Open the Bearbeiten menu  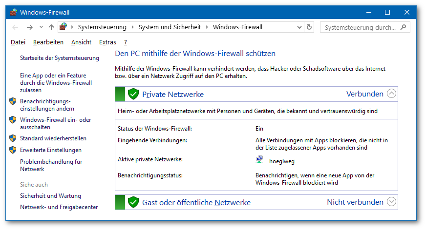click(48, 42)
